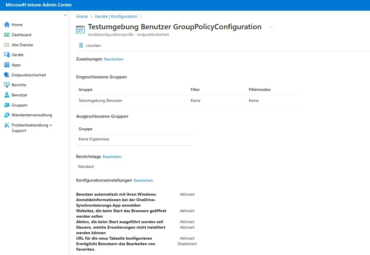Click the Berichte report icon
The image size is (370, 255).
7,85
